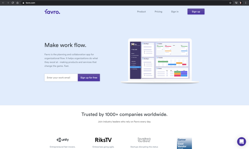Click Join industry leaders subtitle text
Image resolution: width=249 pixels, height=149 pixels.
pyautogui.click(x=124, y=122)
